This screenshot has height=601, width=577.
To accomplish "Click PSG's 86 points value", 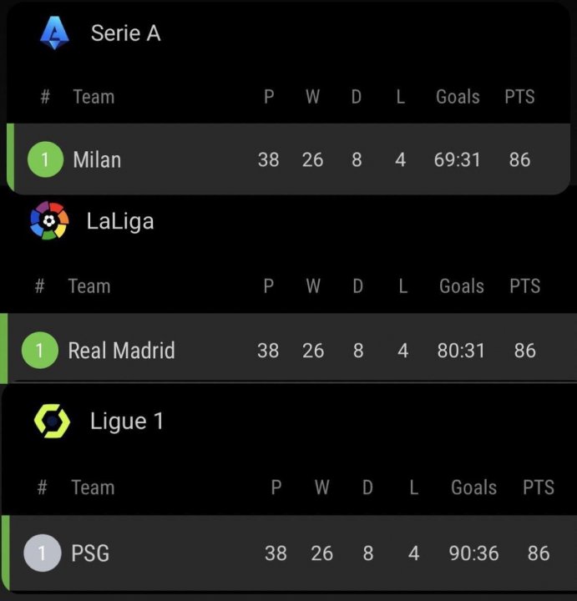I will [539, 553].
